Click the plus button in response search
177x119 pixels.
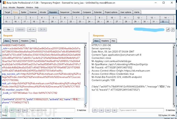108,110
